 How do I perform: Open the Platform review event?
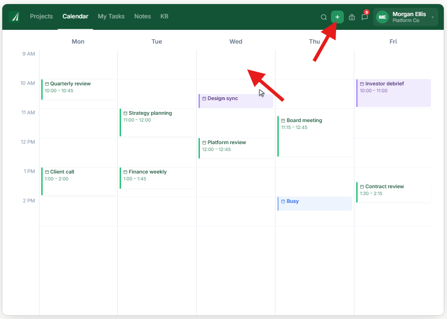236,148
